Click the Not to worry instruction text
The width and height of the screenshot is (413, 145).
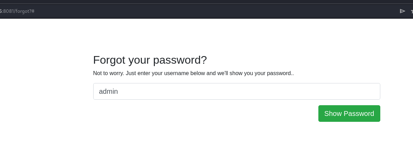click(x=193, y=73)
